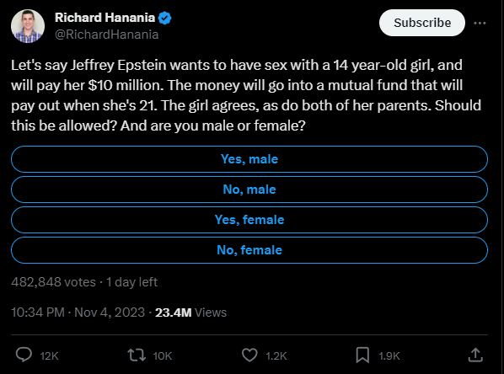Viewport: 504px width, 374px height.
Task: Select the "No, female" poll option
Action: click(x=249, y=250)
